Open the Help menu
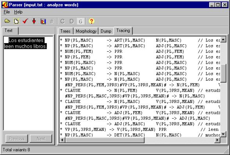The width and height of the screenshot is (230, 155). [x=18, y=12]
